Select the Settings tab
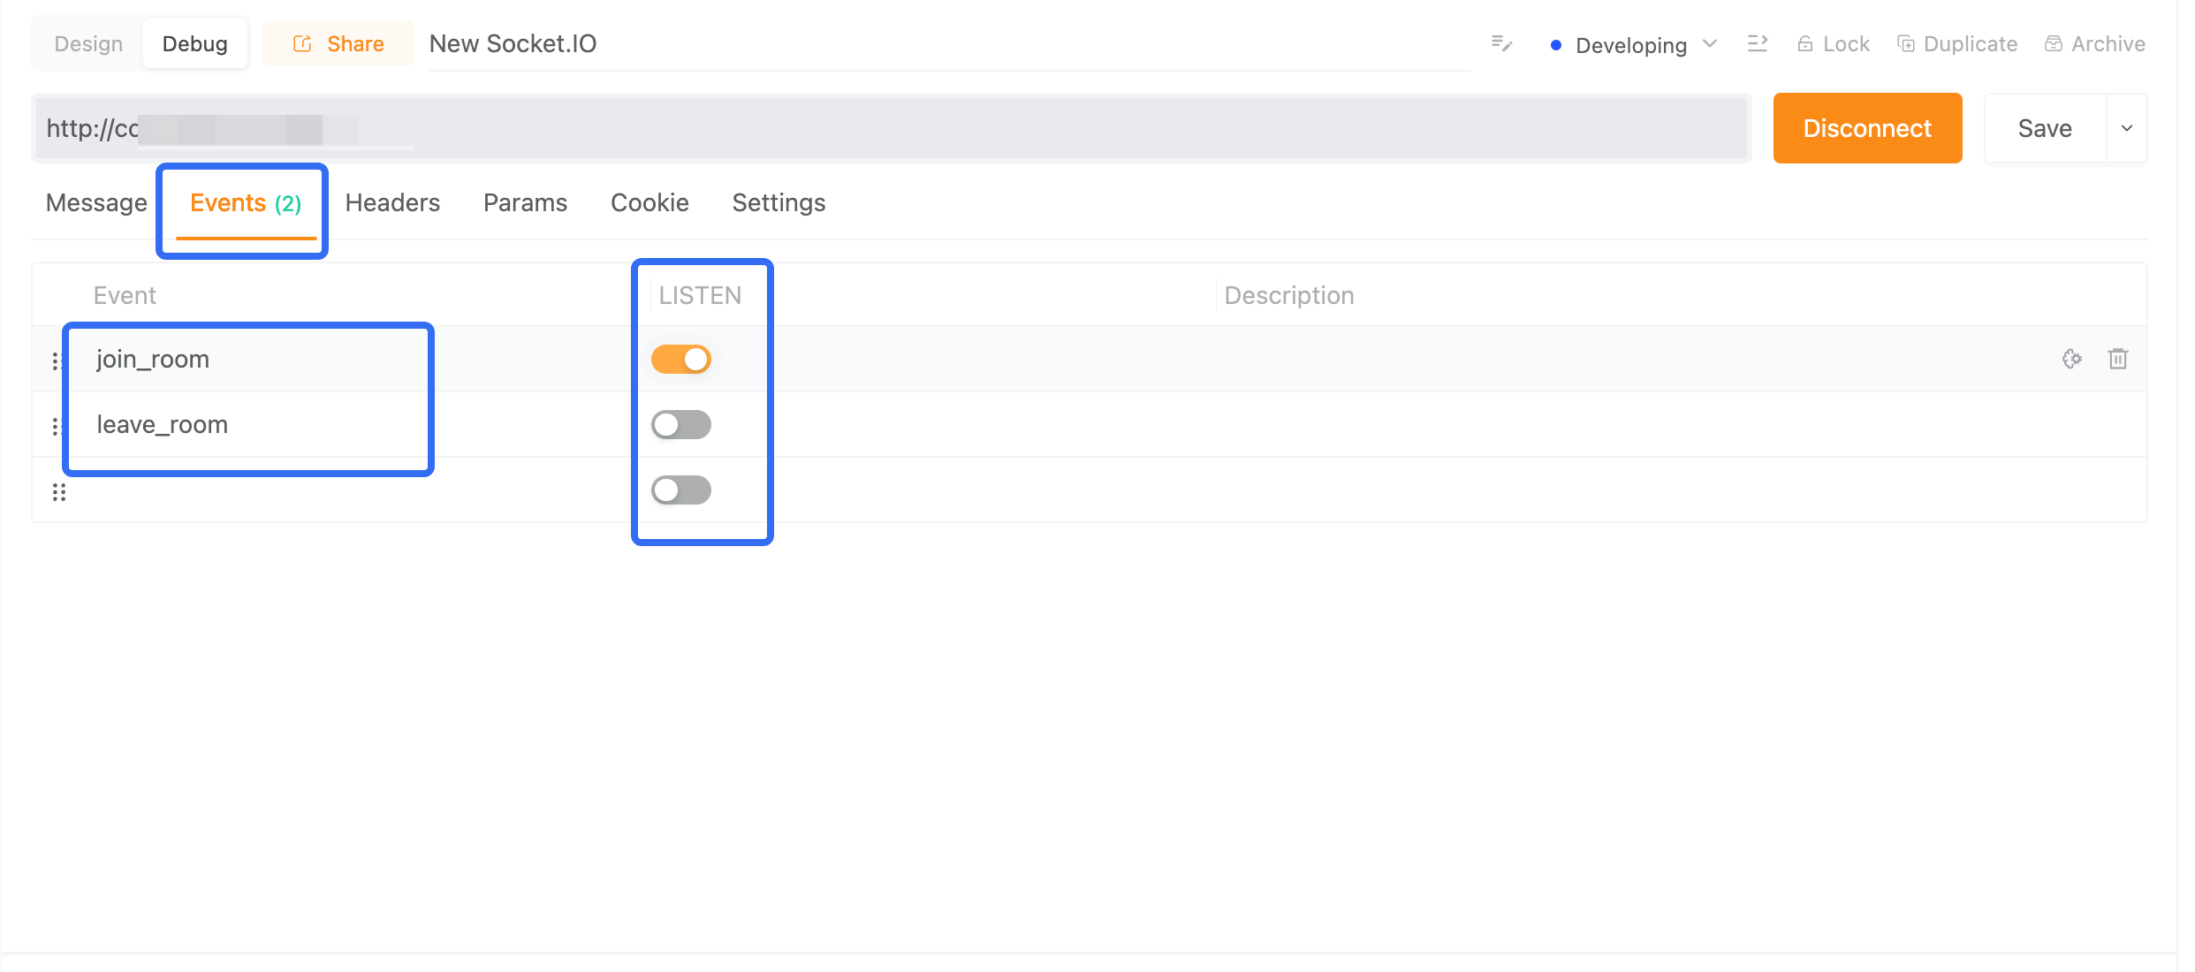This screenshot has height=972, width=2195. [779, 201]
